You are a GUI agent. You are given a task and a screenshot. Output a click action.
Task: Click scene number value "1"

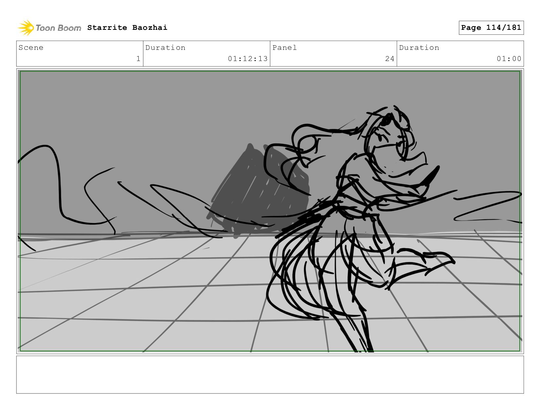(138, 59)
